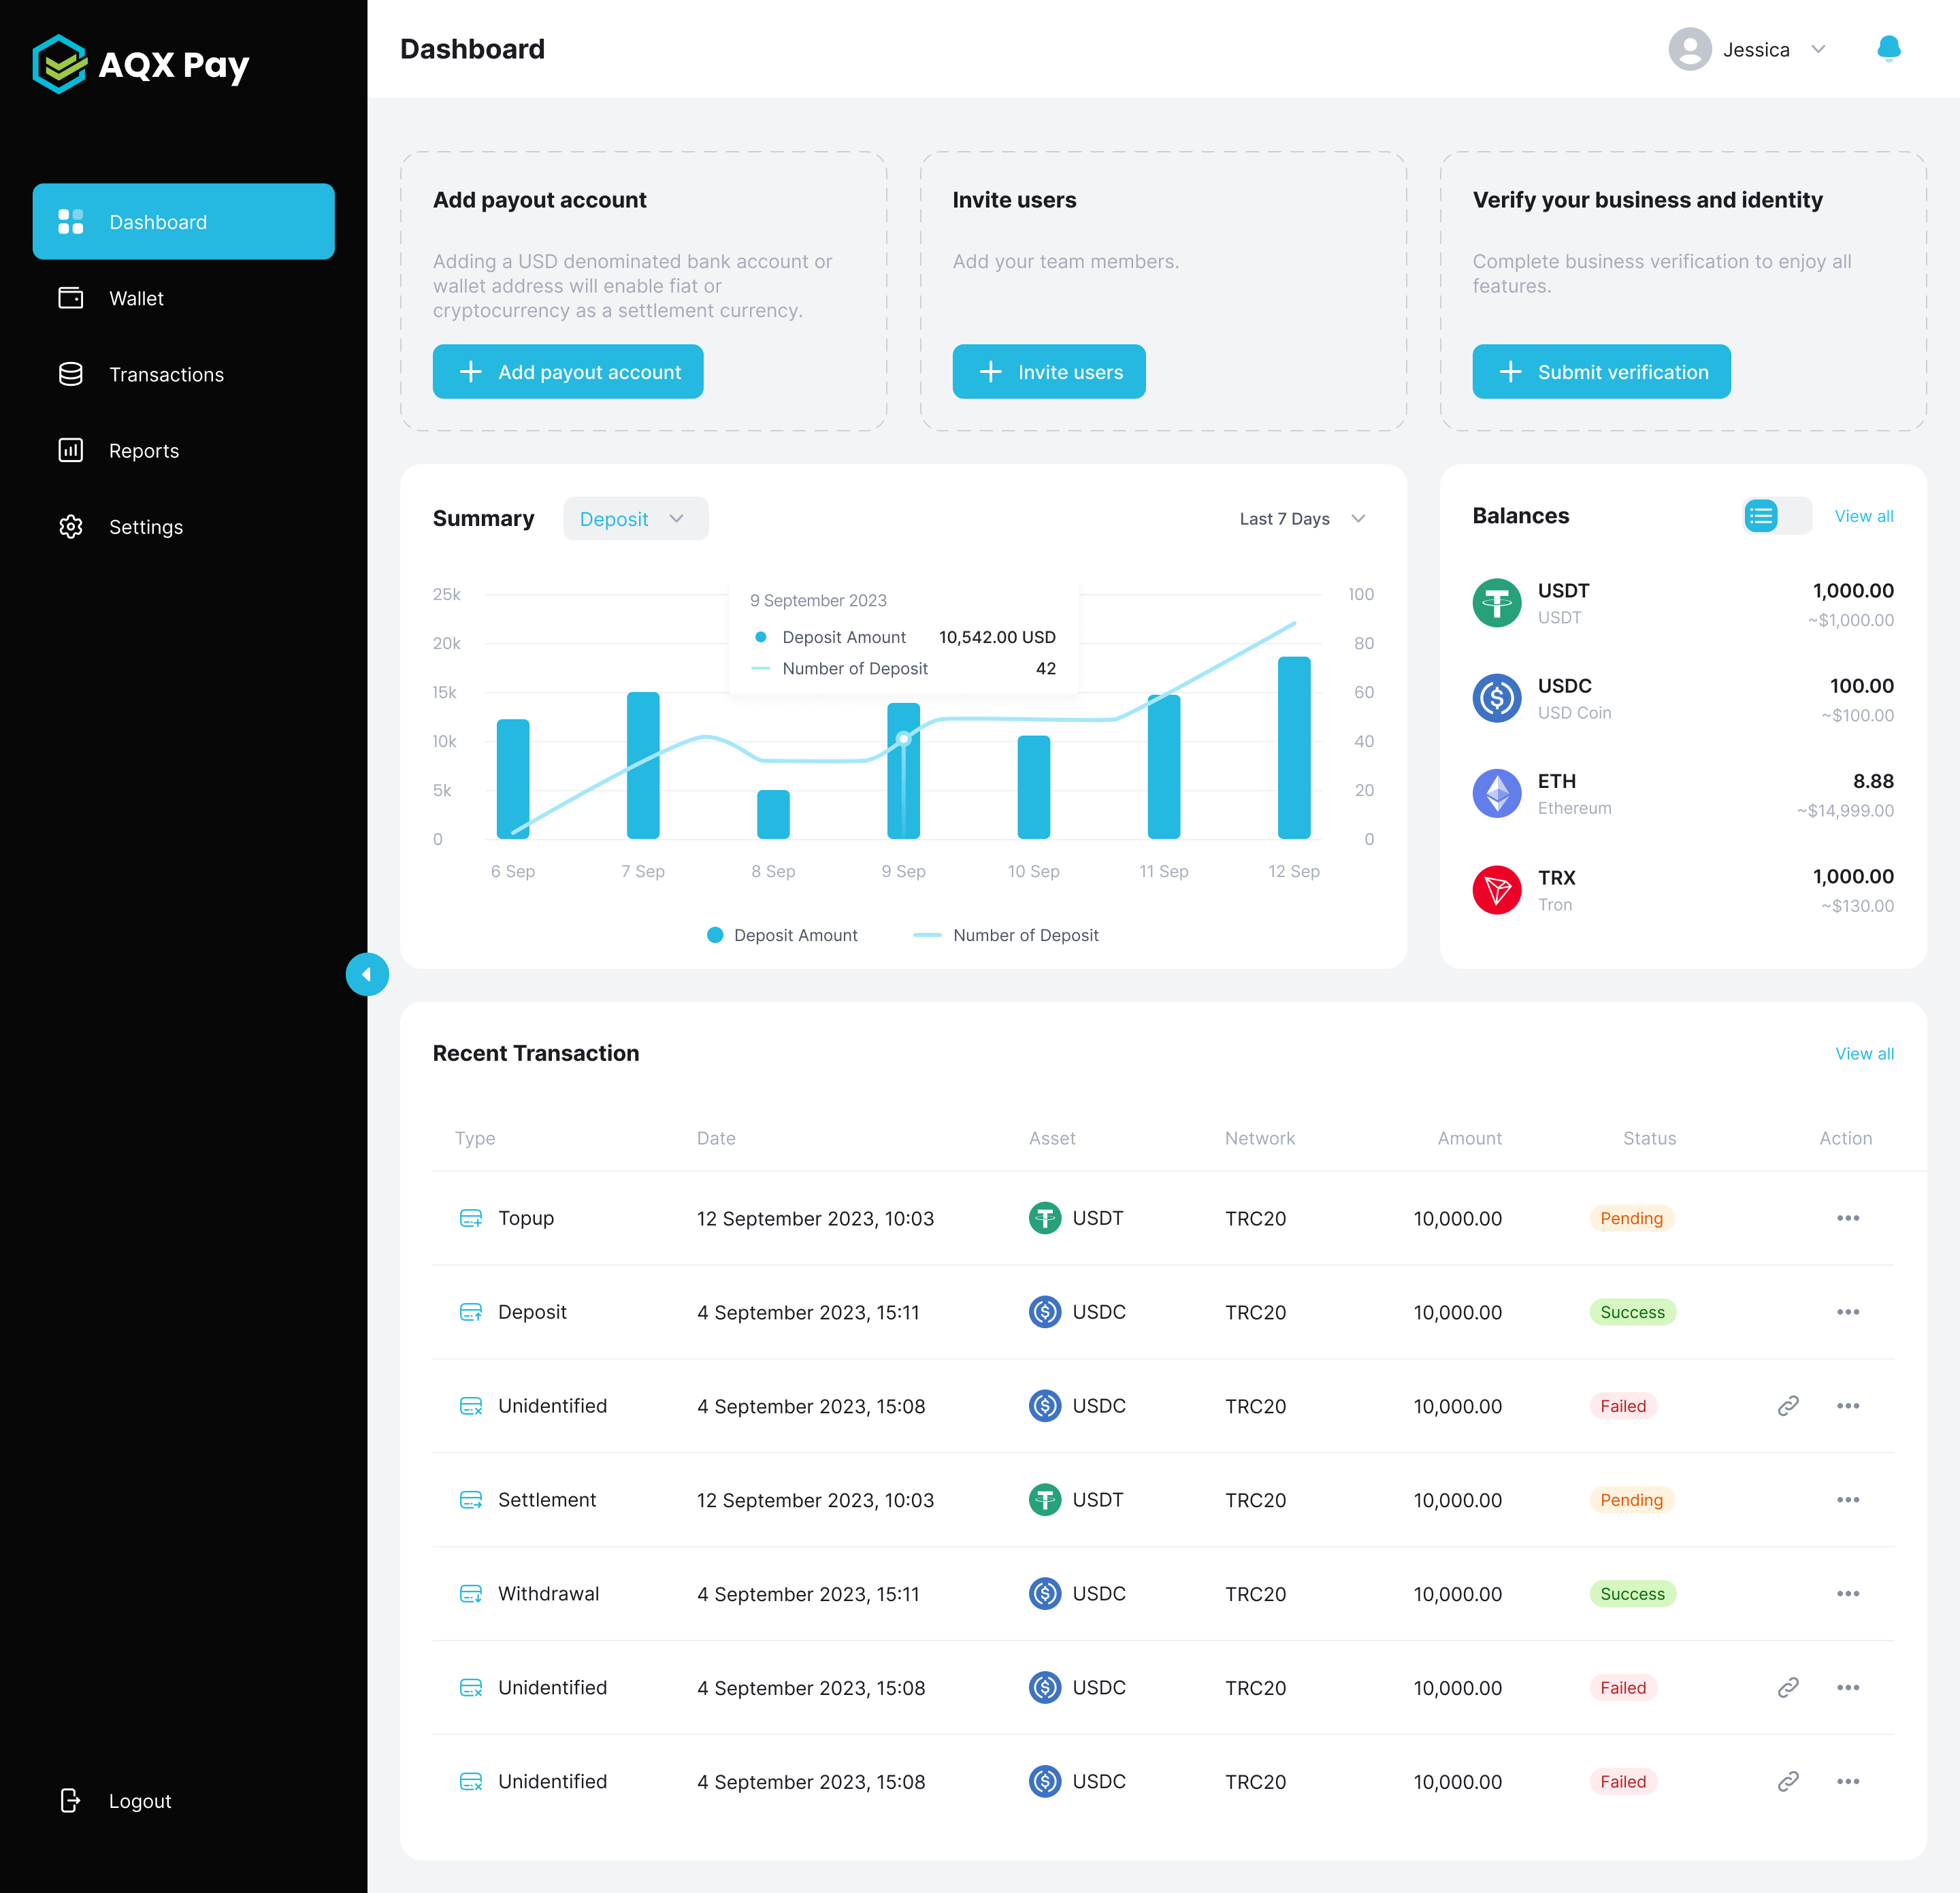This screenshot has height=1893, width=1960.
Task: Click the Network column header
Action: [1259, 1138]
